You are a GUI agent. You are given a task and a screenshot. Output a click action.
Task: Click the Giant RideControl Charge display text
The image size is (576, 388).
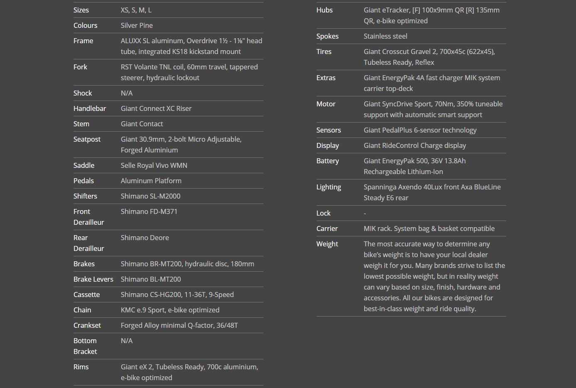point(414,145)
